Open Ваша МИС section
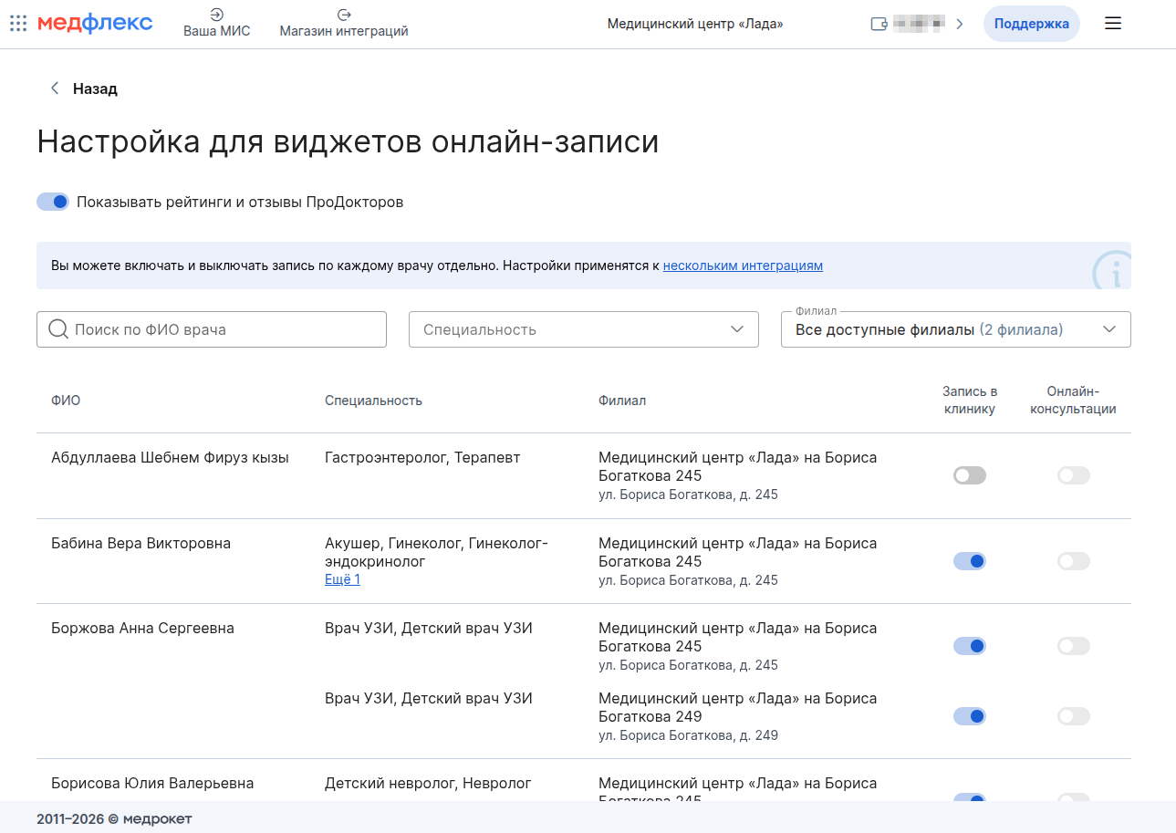The image size is (1176, 833). point(217,23)
